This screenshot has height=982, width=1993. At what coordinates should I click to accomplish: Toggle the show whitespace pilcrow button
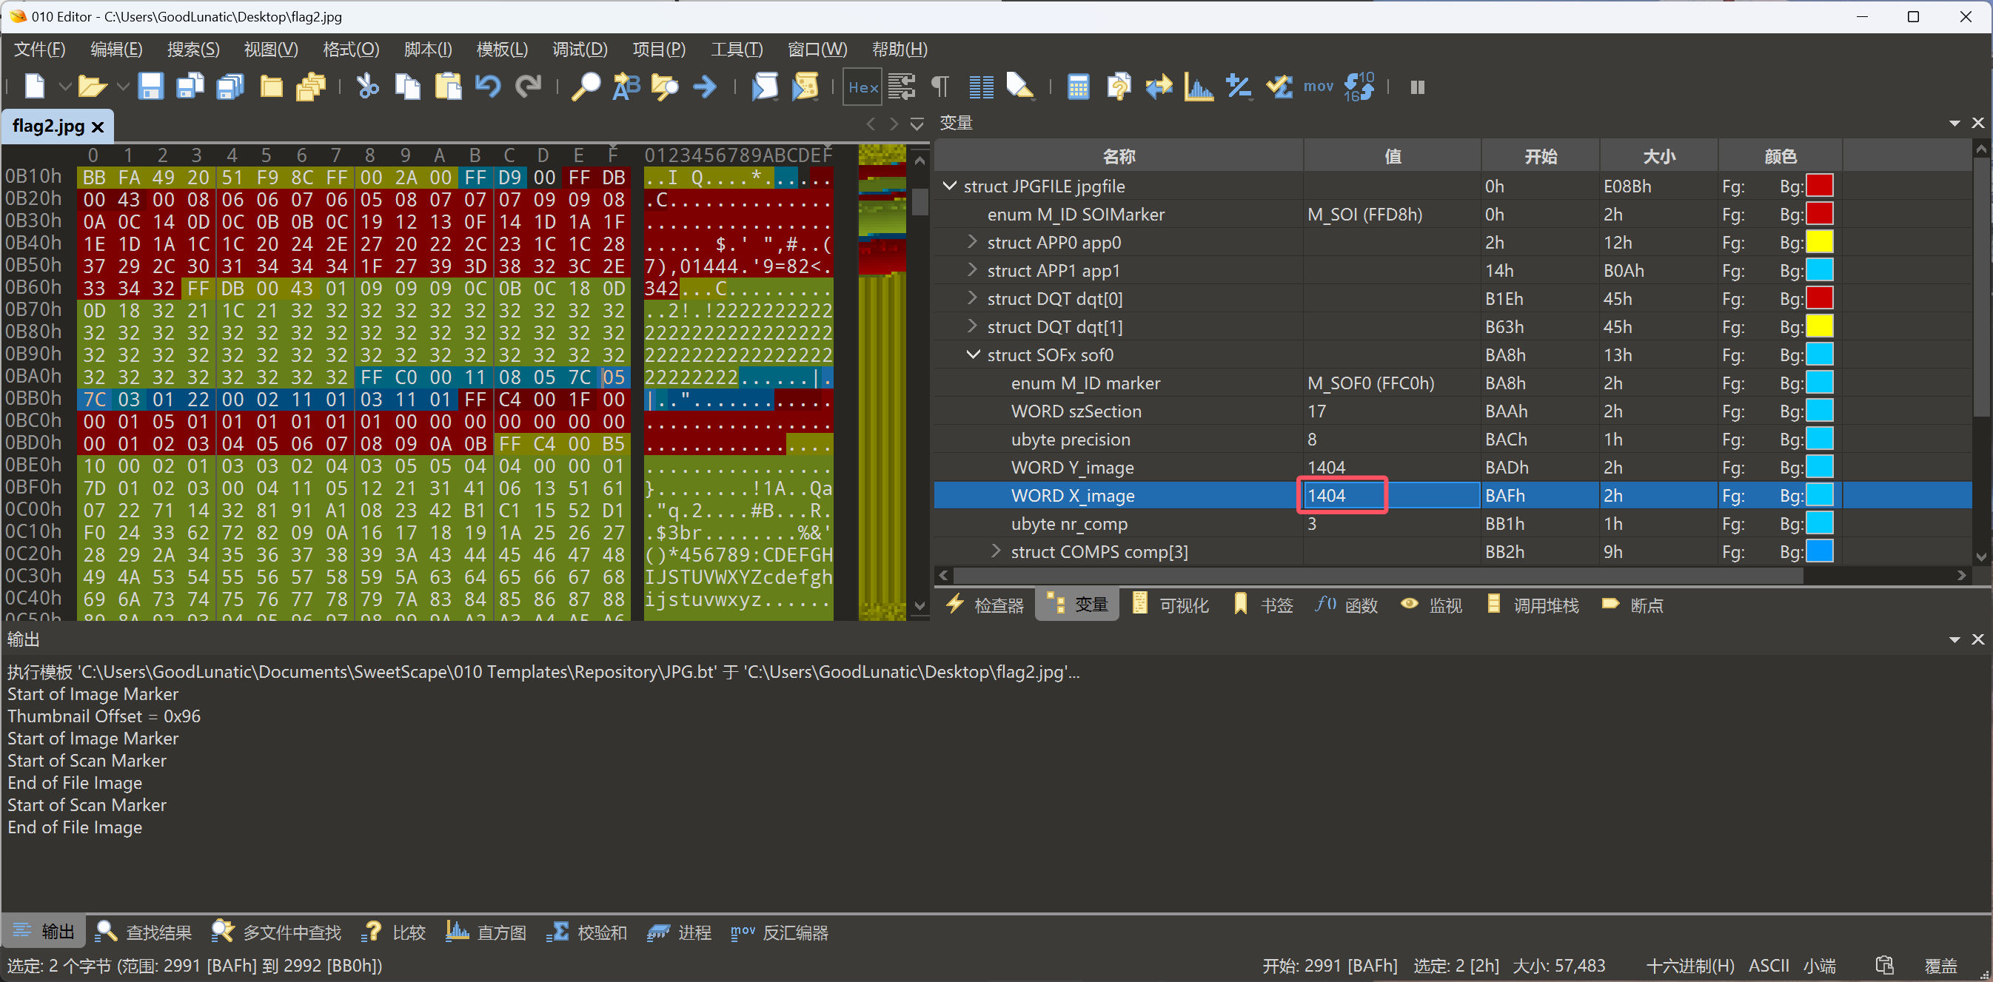[x=939, y=87]
